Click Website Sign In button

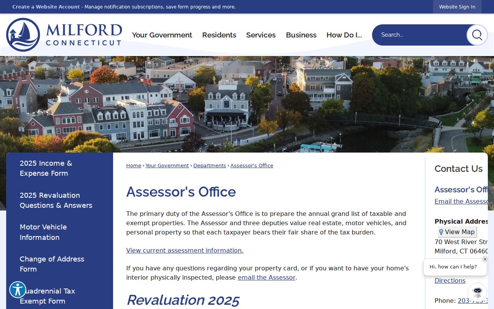[457, 7]
